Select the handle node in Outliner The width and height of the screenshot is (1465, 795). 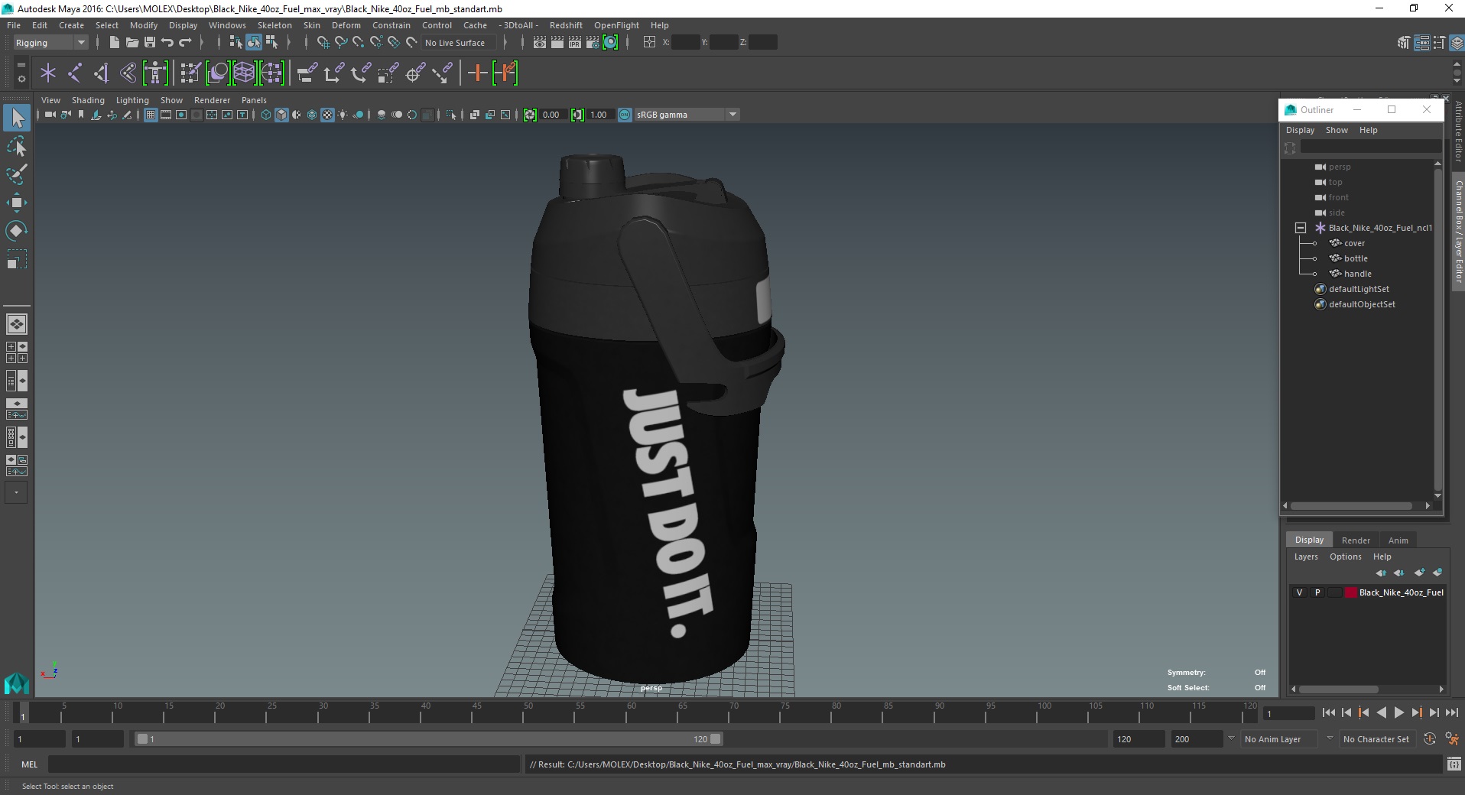[x=1357, y=274]
